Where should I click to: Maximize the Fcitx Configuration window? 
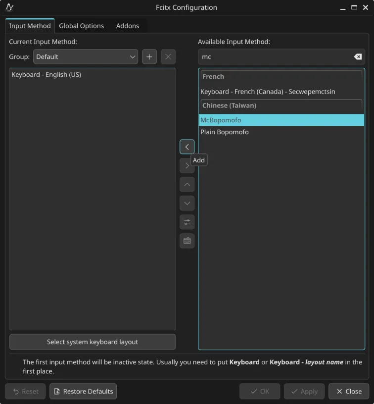click(x=354, y=7)
